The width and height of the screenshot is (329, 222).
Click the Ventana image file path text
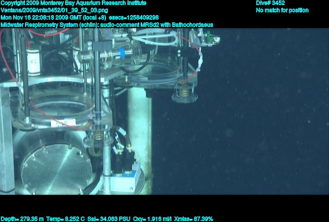54,10
